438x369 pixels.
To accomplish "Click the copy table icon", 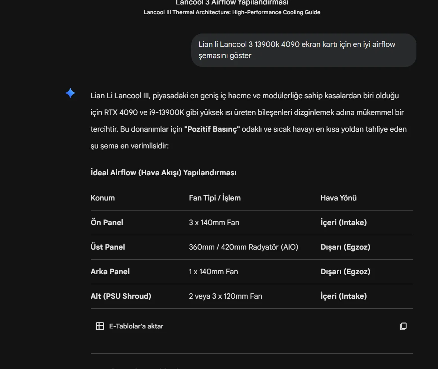I will (x=403, y=326).
